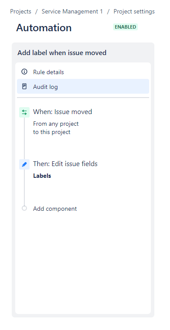Click the ENABLED status badge
Viewport: 170px width, 330px height.
click(x=125, y=27)
